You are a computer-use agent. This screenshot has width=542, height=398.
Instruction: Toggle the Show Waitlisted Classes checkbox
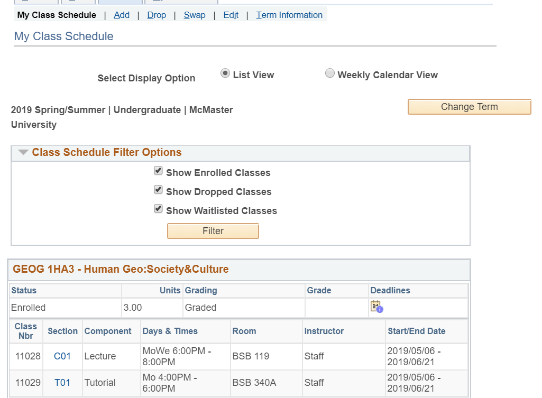click(x=158, y=209)
